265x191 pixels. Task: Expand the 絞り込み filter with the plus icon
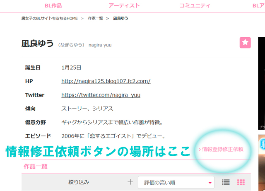pos(130,182)
